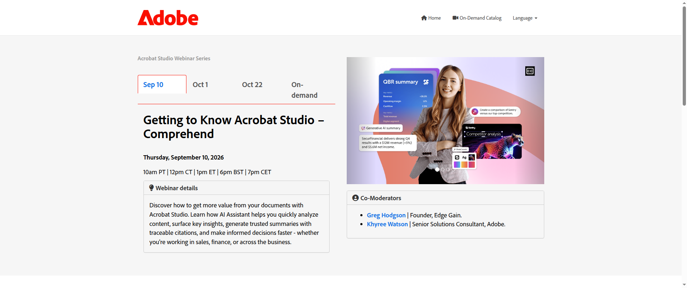The height and width of the screenshot is (288, 687).
Task: Click the 'Acrobat Studio Webinar Series' text
Action: click(x=174, y=58)
